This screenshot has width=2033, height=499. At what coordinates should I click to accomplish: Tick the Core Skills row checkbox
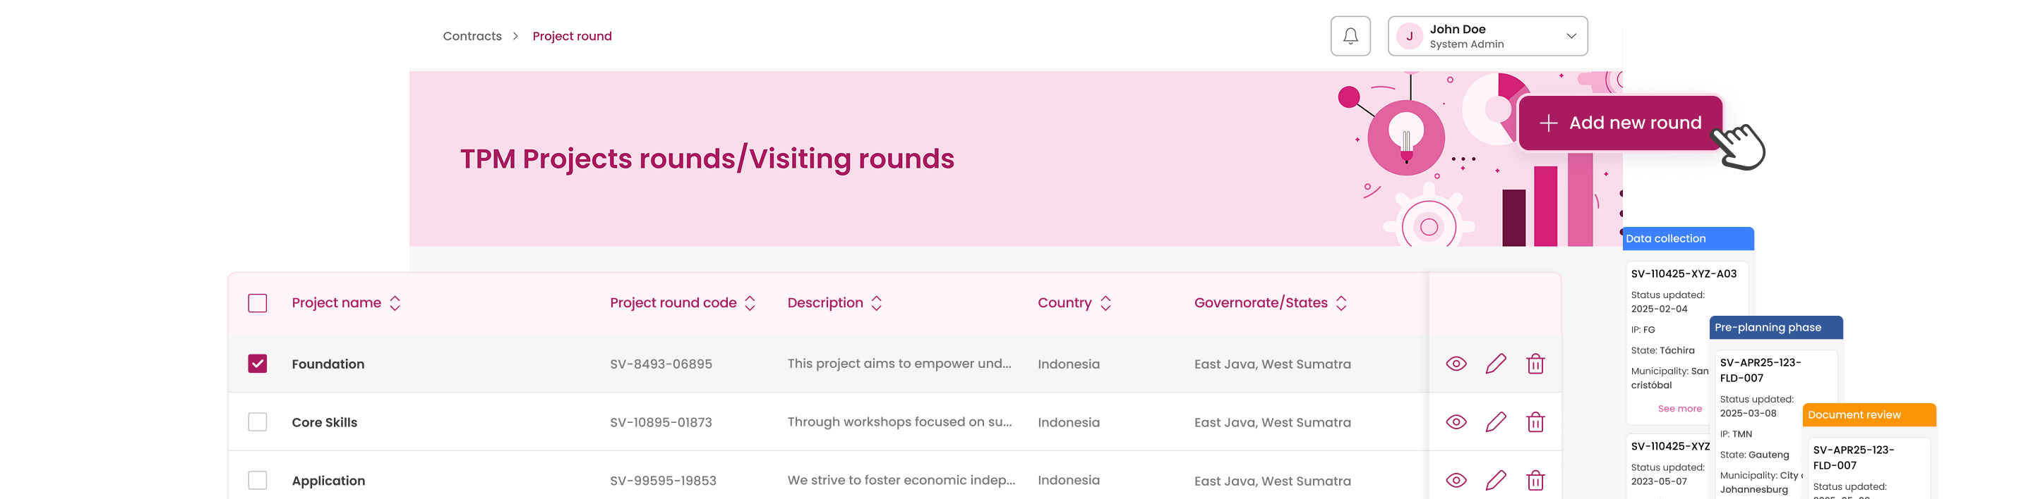(x=257, y=423)
